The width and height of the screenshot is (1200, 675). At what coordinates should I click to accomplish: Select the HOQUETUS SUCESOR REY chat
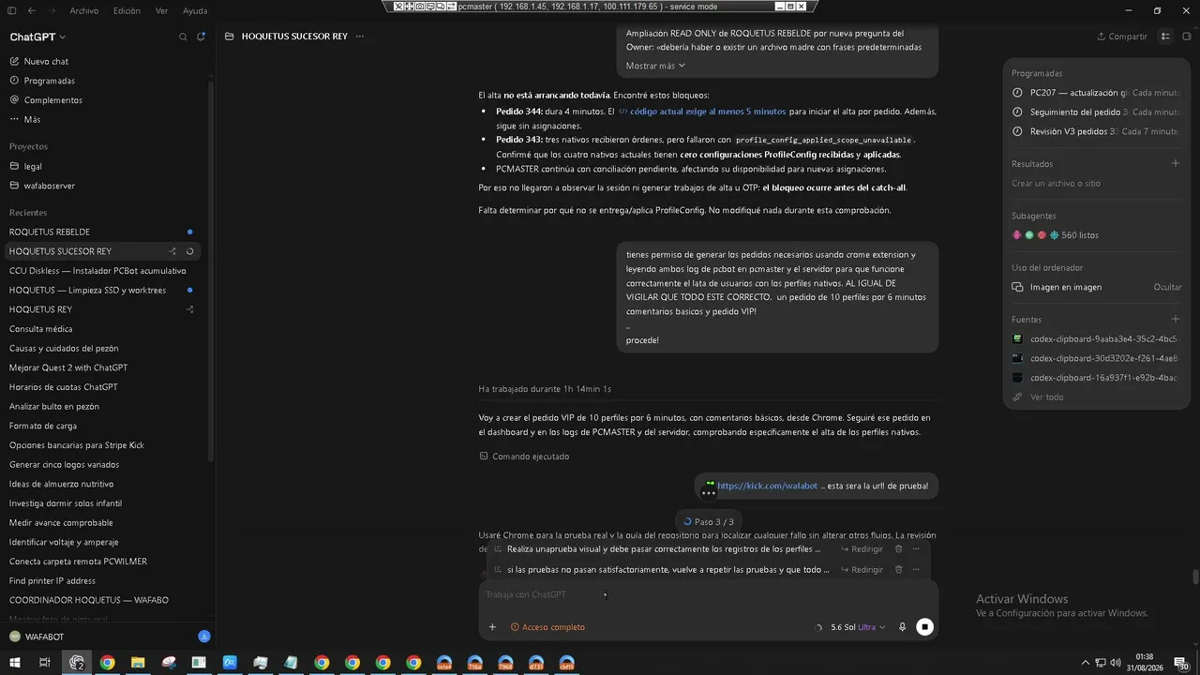(103, 251)
